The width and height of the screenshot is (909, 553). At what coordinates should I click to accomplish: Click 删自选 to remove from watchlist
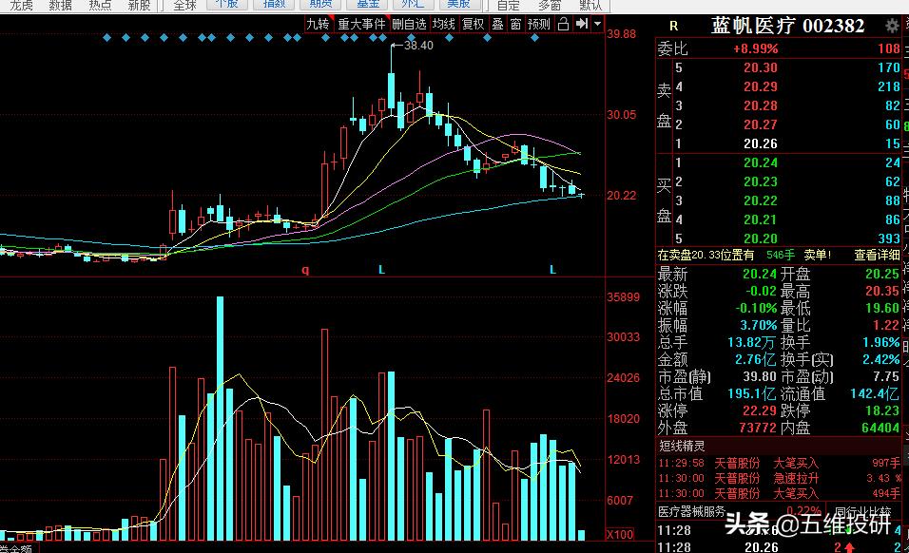[409, 24]
